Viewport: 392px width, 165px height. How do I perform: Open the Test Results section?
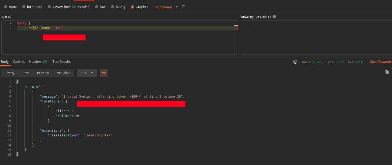(x=61, y=61)
